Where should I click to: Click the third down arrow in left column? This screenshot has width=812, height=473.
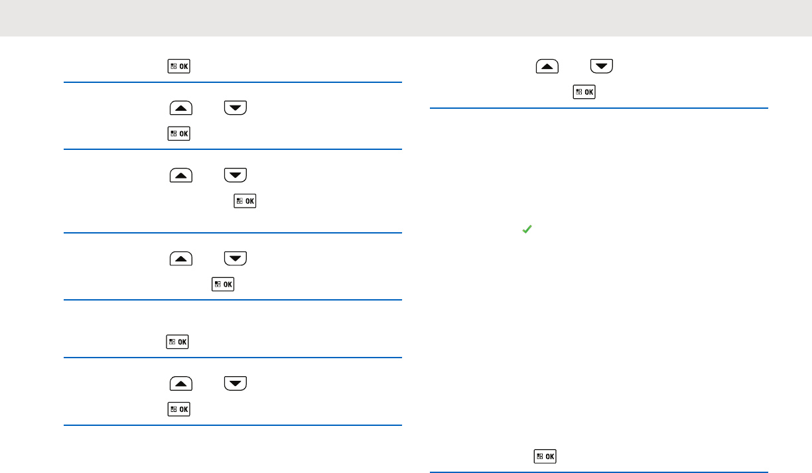[236, 259]
